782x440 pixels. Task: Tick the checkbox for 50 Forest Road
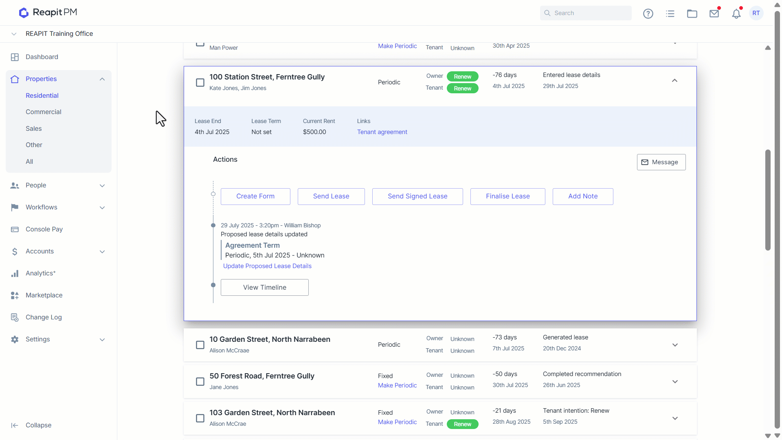point(200,382)
